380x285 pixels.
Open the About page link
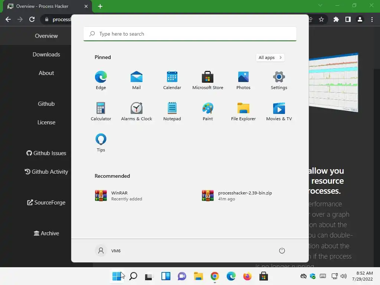[46, 73]
